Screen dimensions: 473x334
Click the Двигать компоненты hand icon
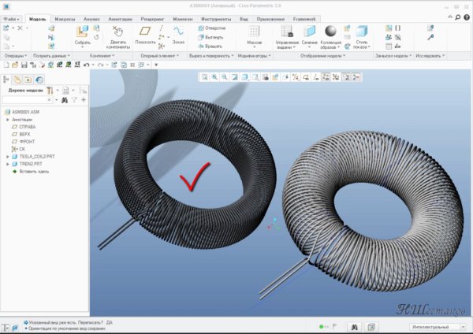point(118,32)
